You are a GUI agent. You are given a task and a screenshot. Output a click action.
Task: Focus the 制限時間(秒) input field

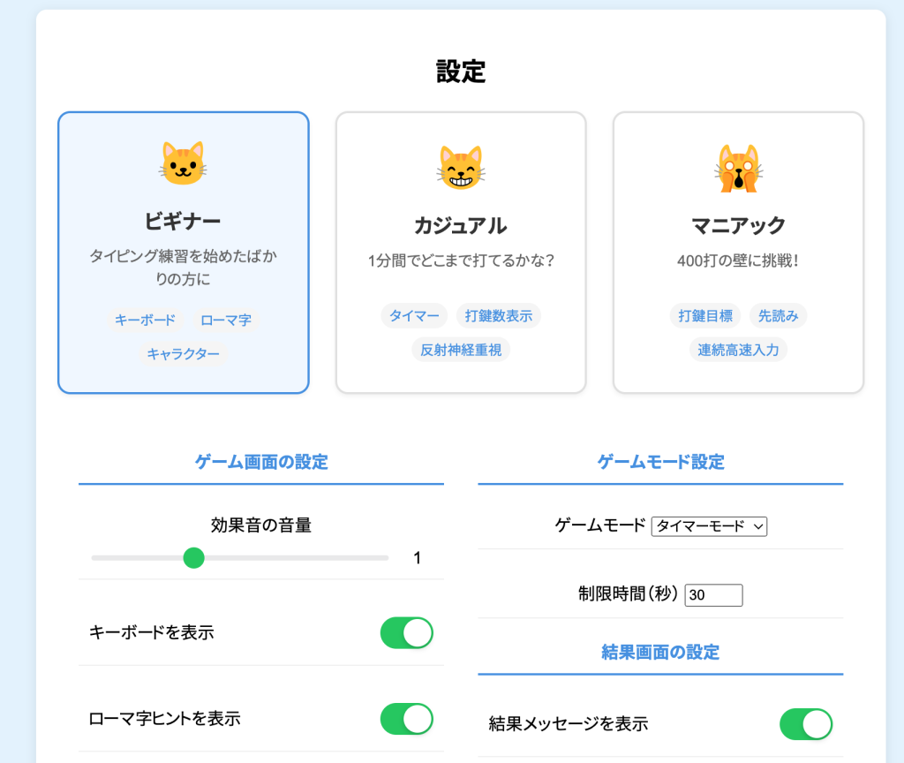click(713, 594)
